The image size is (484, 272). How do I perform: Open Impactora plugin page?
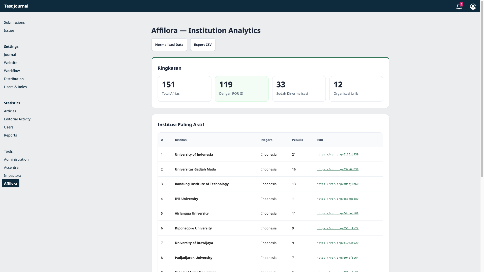pos(13,176)
